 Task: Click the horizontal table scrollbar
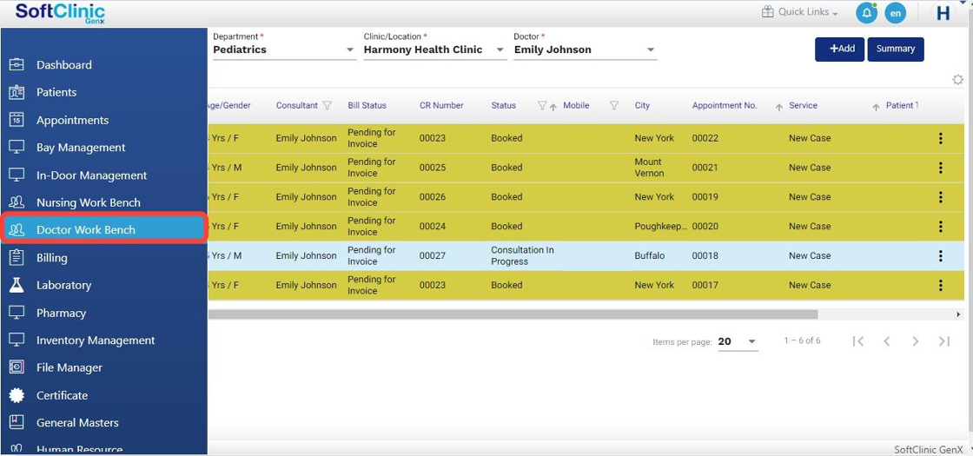click(x=513, y=314)
